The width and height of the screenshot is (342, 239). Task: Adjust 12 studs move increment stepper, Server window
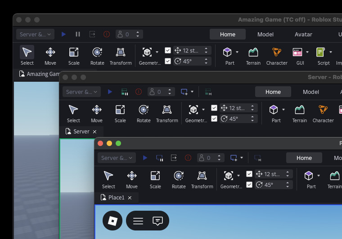[252, 108]
